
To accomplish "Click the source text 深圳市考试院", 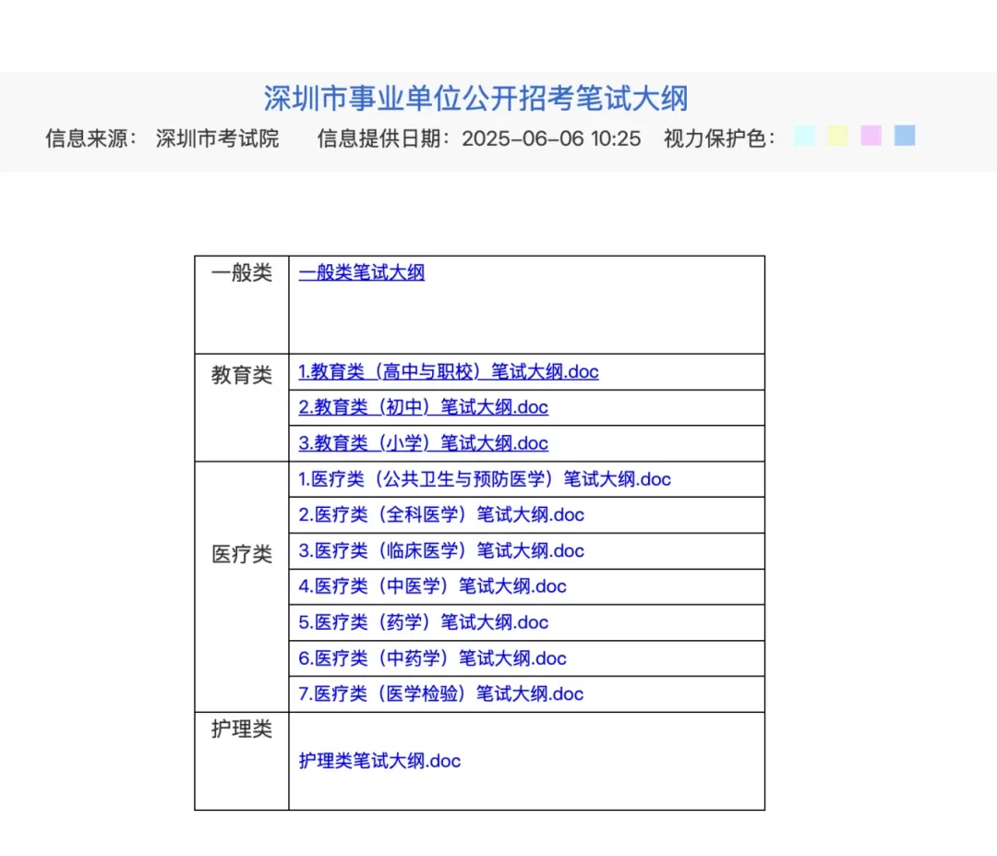I will pyautogui.click(x=218, y=138).
